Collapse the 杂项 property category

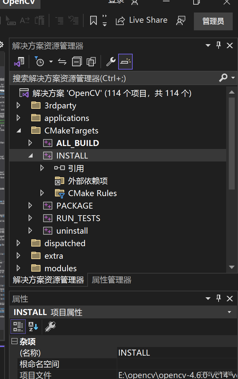[14, 341]
